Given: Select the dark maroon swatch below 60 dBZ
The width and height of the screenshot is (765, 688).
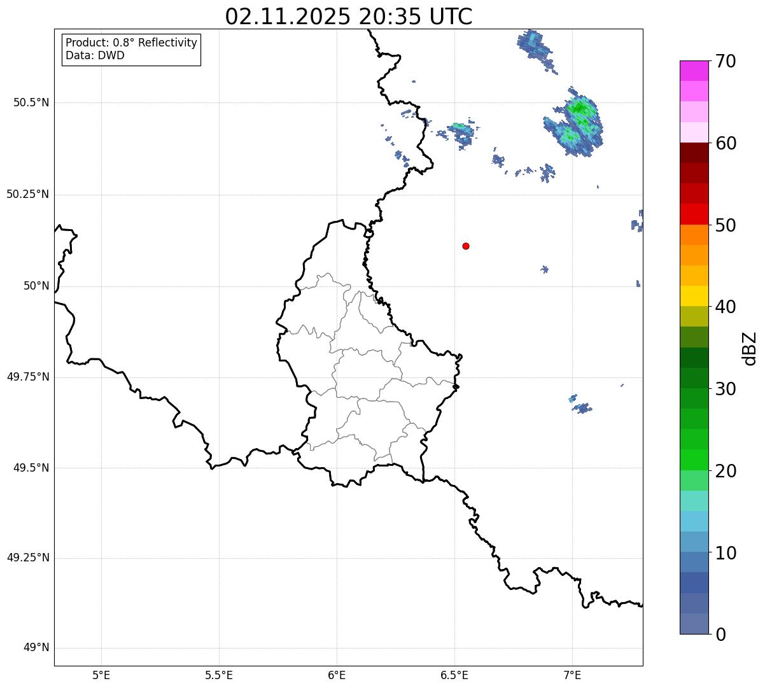Looking at the screenshot, I should (x=694, y=153).
